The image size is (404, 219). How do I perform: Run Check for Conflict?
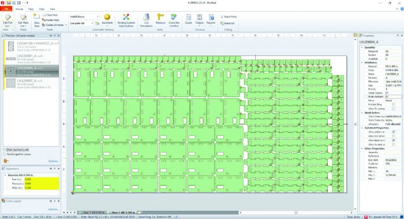pos(174,20)
